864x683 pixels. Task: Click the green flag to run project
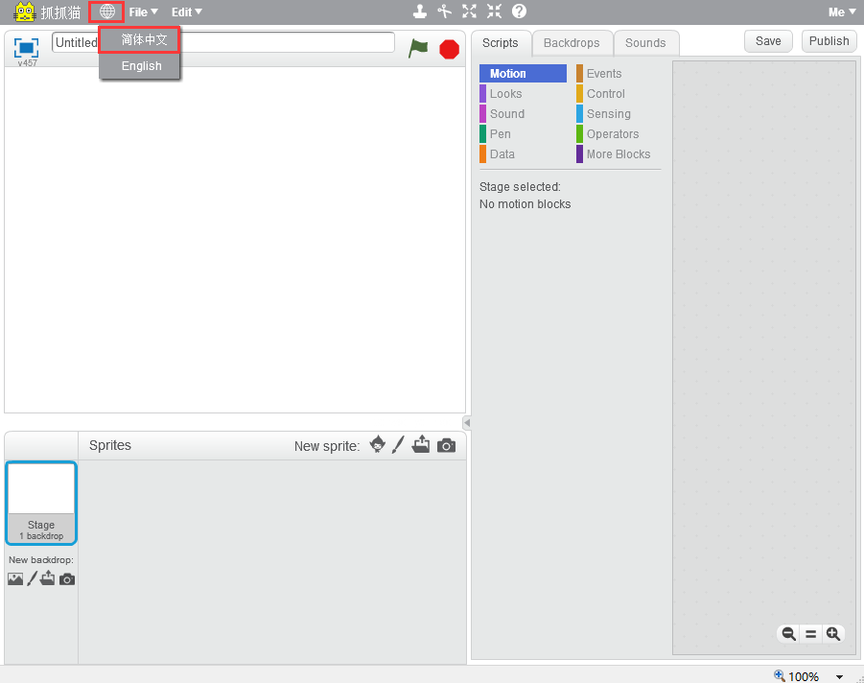tap(418, 48)
